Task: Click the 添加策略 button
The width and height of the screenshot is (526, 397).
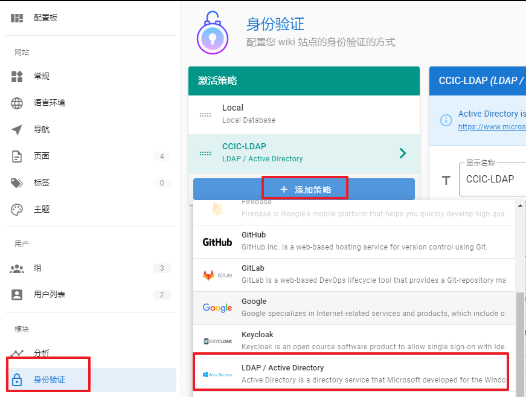Action: tap(304, 188)
